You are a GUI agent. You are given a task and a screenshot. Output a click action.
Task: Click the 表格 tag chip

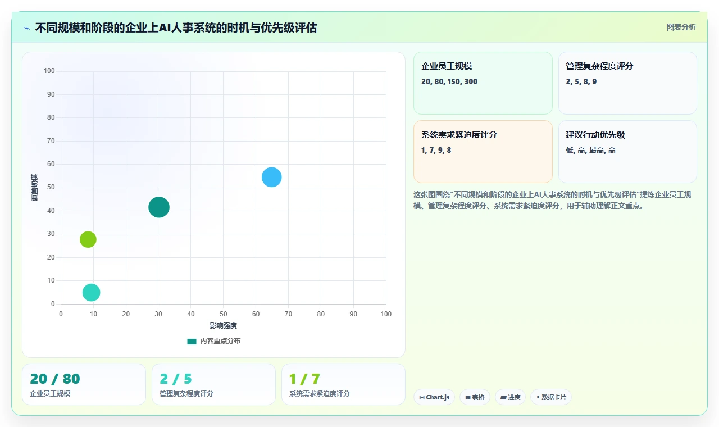click(475, 397)
